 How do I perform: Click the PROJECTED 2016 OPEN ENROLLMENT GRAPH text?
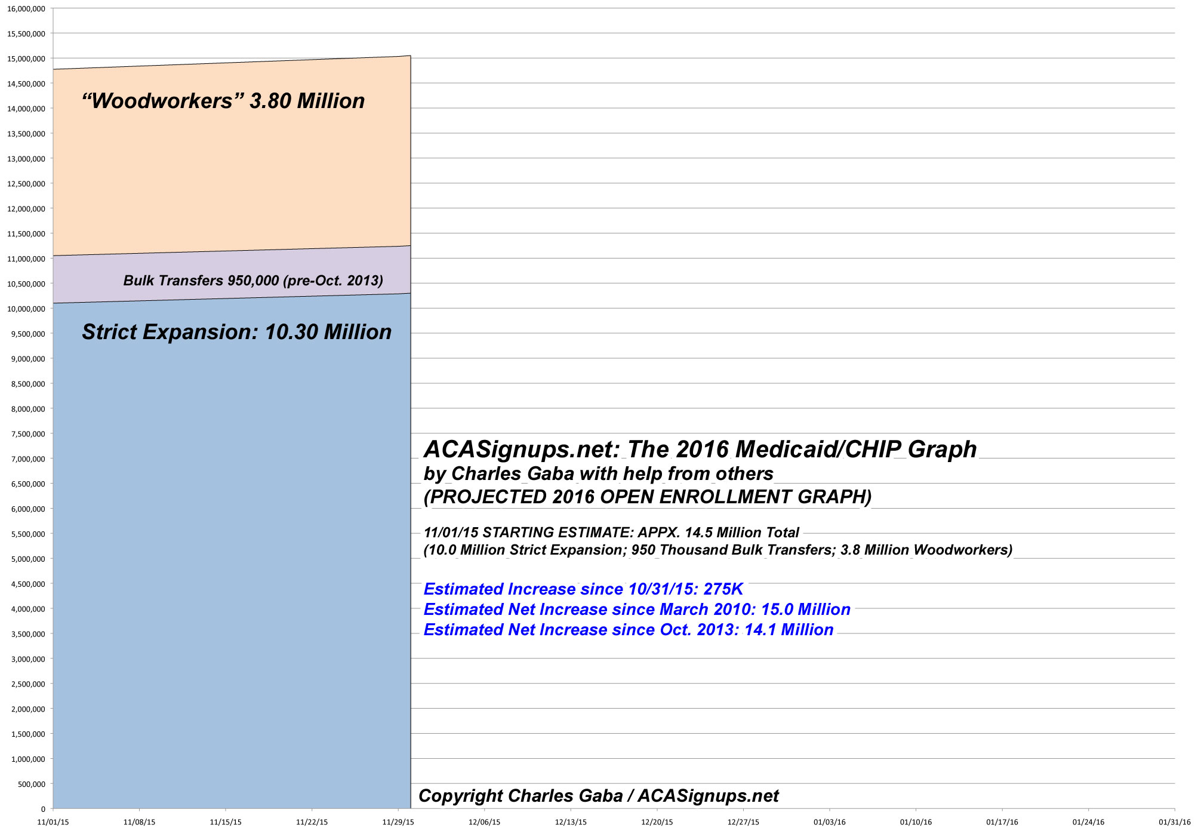(x=647, y=497)
